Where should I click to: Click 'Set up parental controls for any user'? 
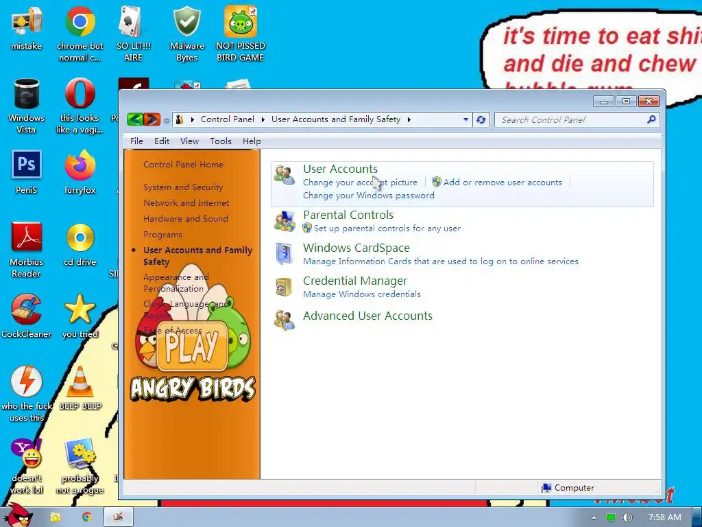[x=387, y=229]
